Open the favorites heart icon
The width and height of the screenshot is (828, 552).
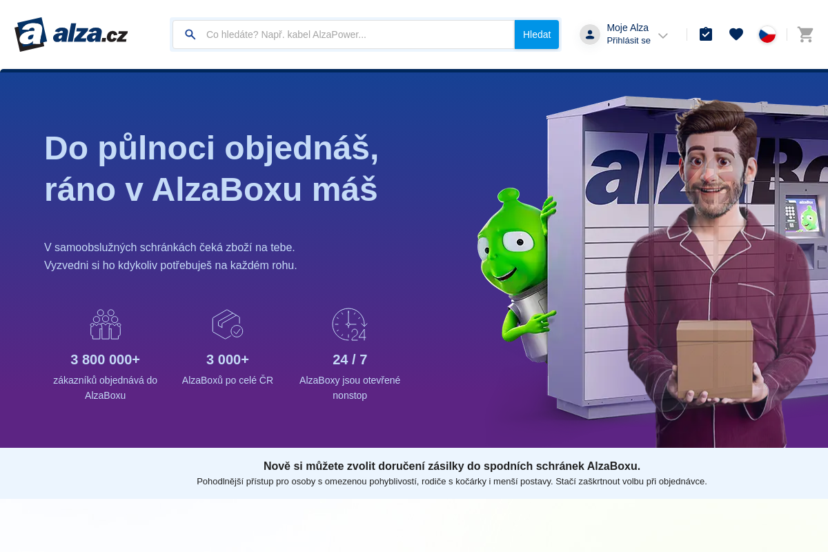click(x=736, y=34)
